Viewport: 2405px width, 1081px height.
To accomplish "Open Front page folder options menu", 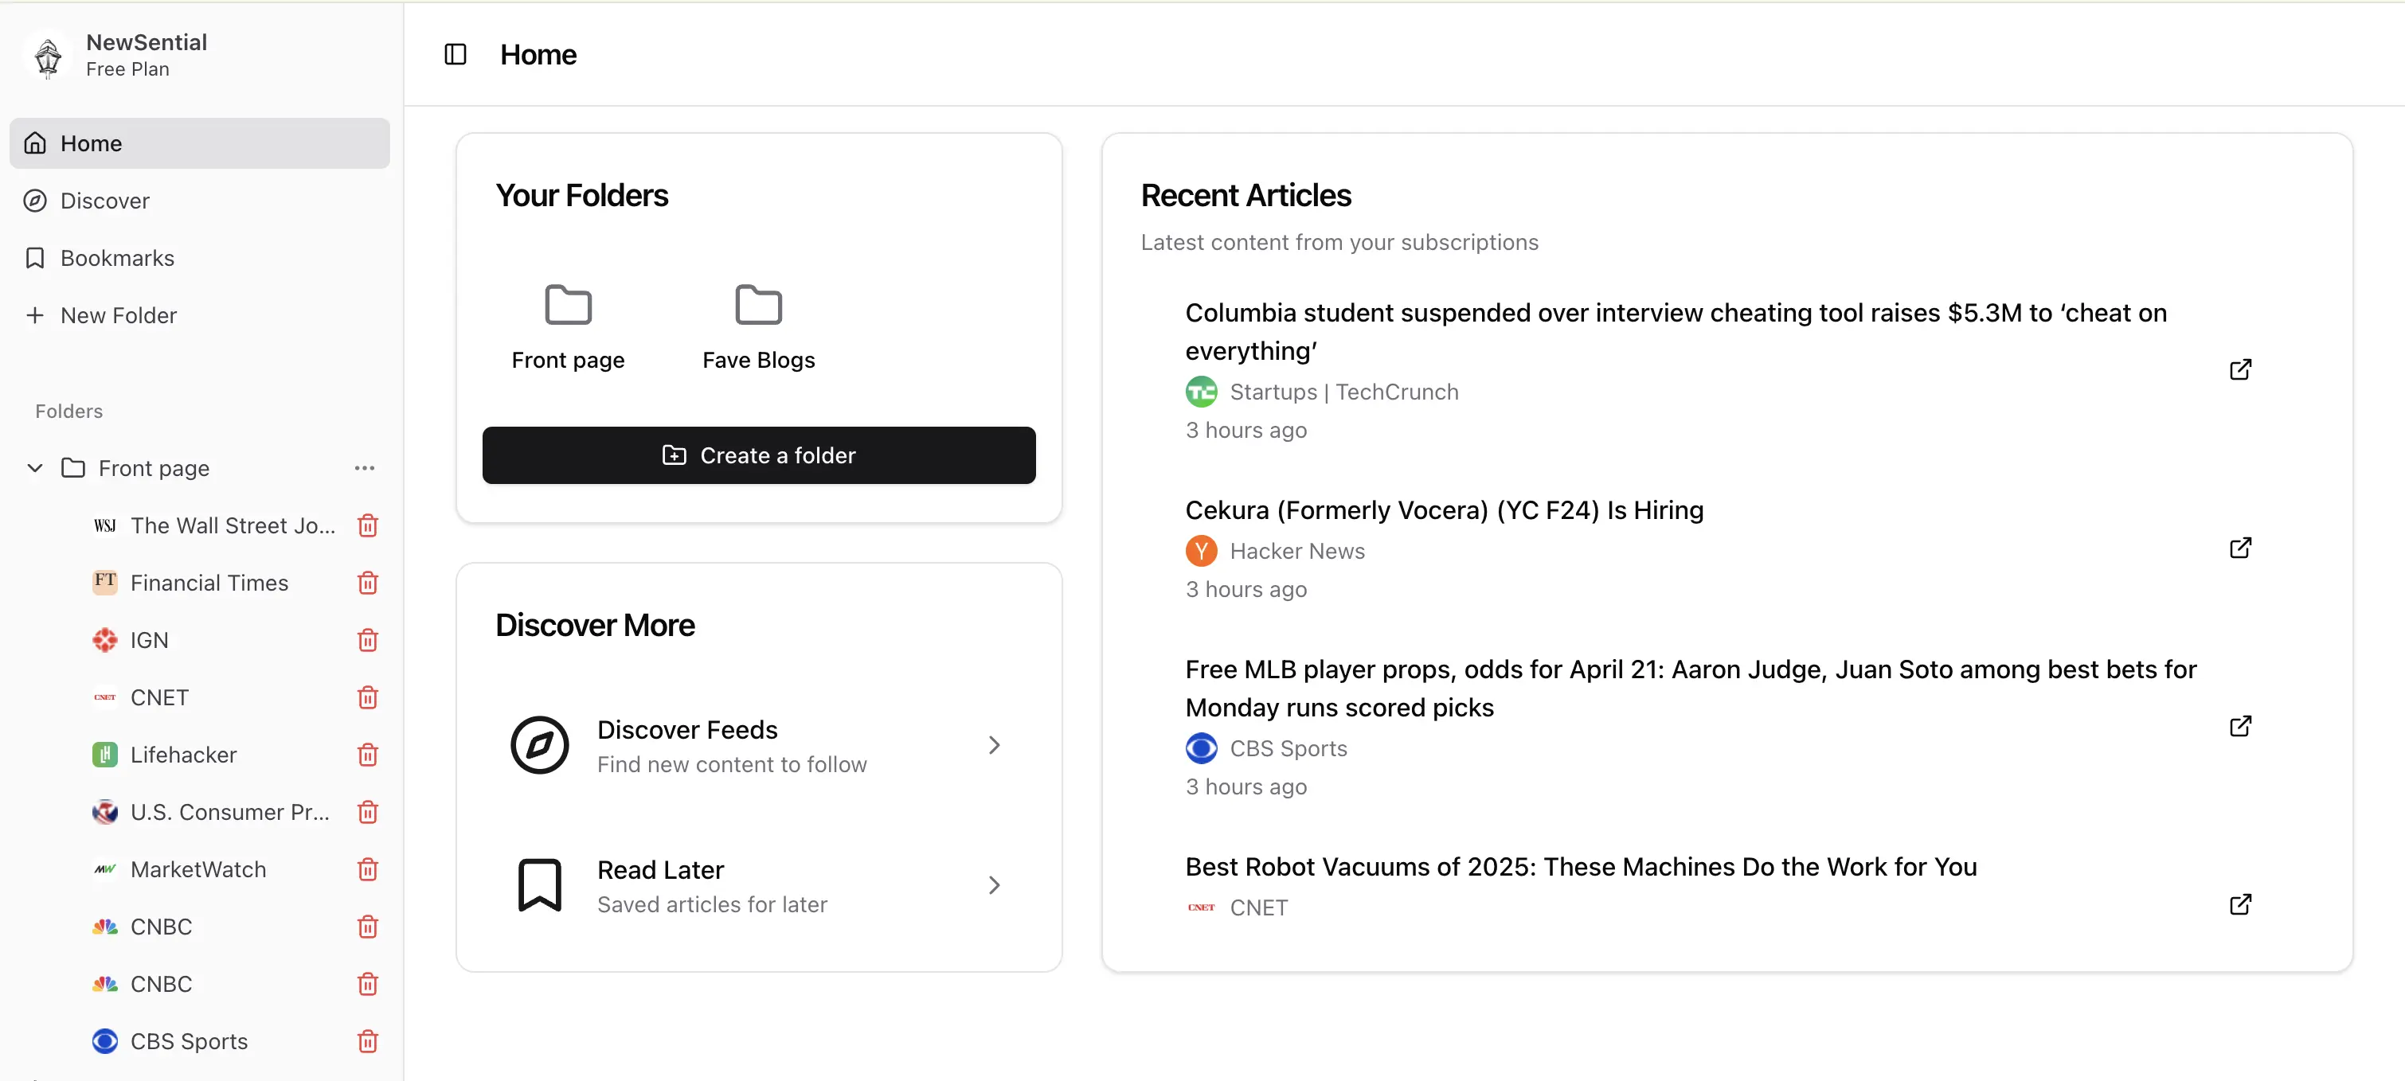I will 364,468.
